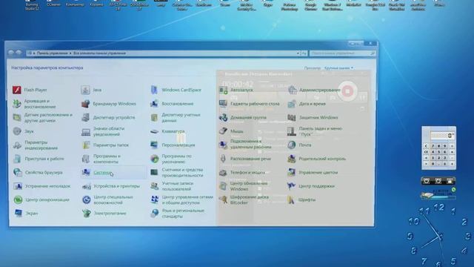Click the refresh button beside address bar
This screenshot has height=267, width=474.
pyautogui.click(x=304, y=53)
